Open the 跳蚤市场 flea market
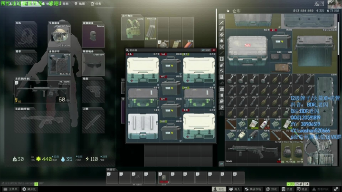Viewport: 342px width, 192px height. [253, 189]
